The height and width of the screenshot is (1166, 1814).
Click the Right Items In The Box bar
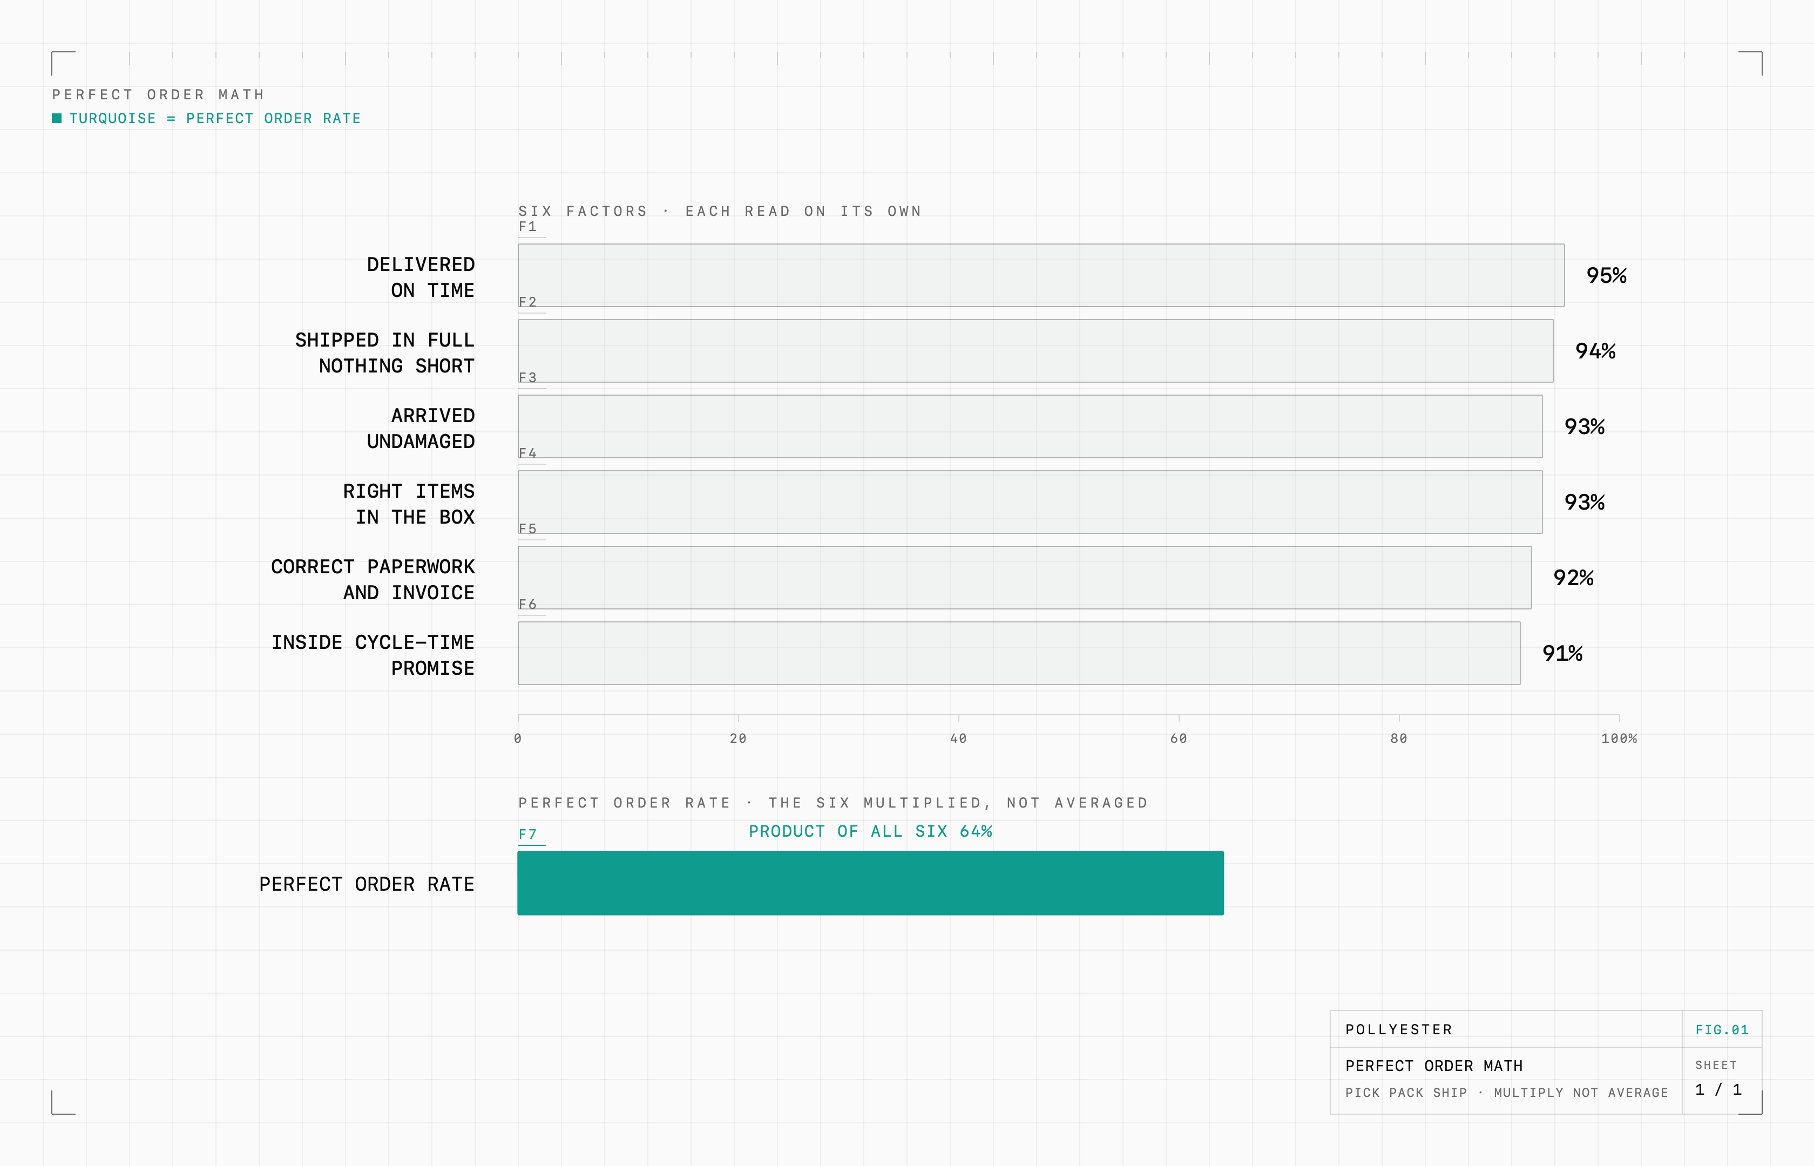1031,502
